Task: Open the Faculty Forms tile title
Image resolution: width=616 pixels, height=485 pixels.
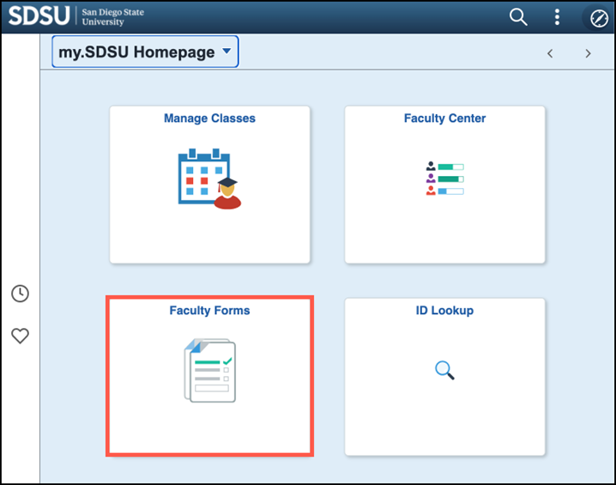Action: pos(209,310)
